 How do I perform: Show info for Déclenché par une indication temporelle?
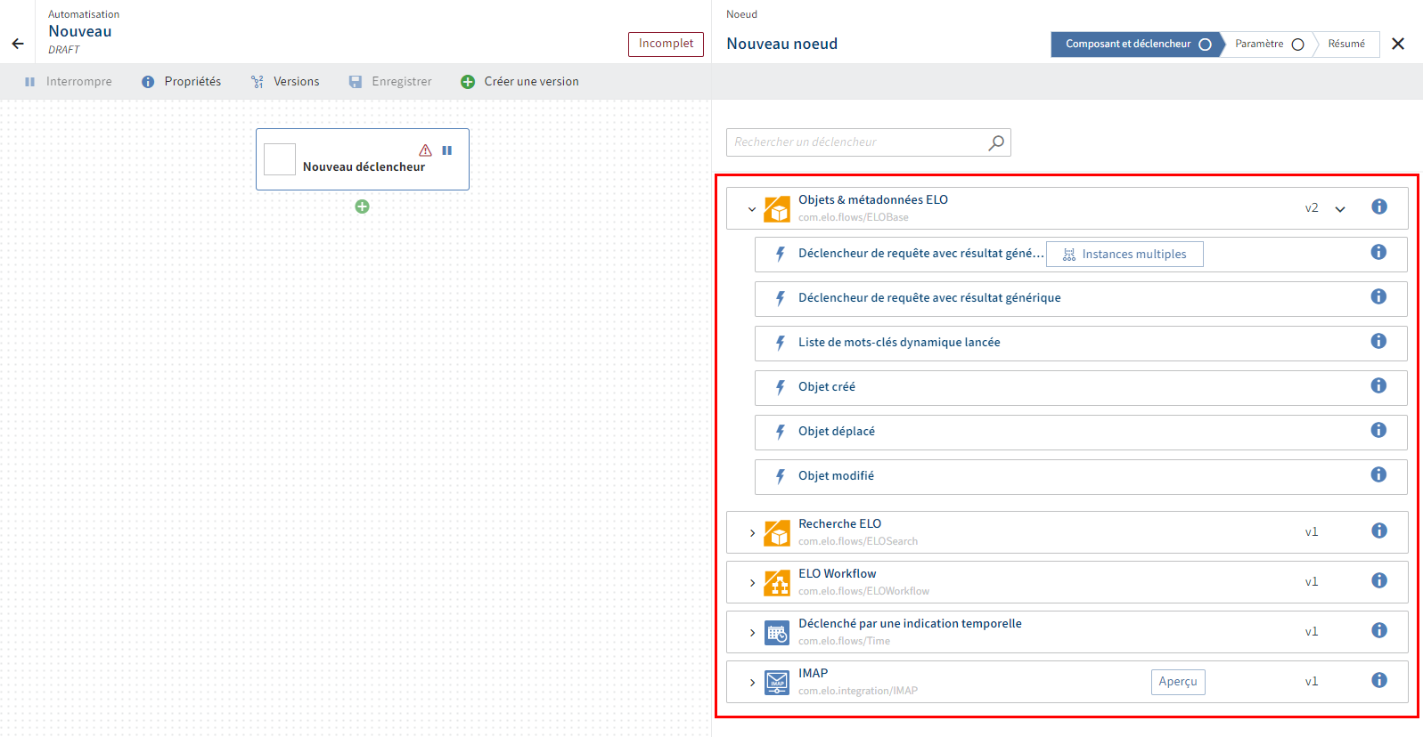click(x=1379, y=630)
